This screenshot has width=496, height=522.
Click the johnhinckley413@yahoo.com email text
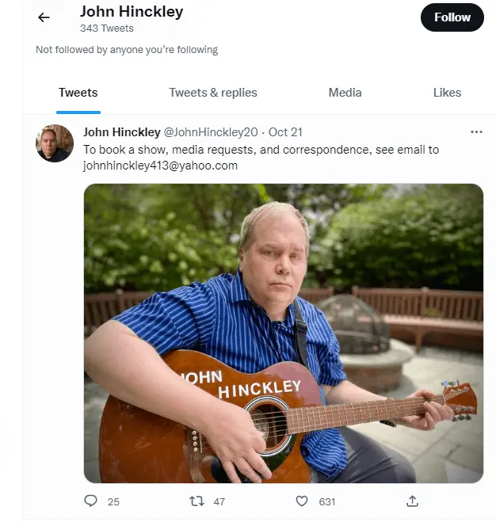(x=160, y=166)
